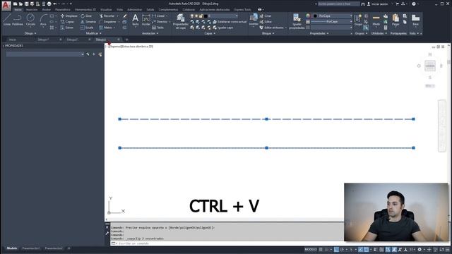Open Propiedades de capa manager

[181, 22]
